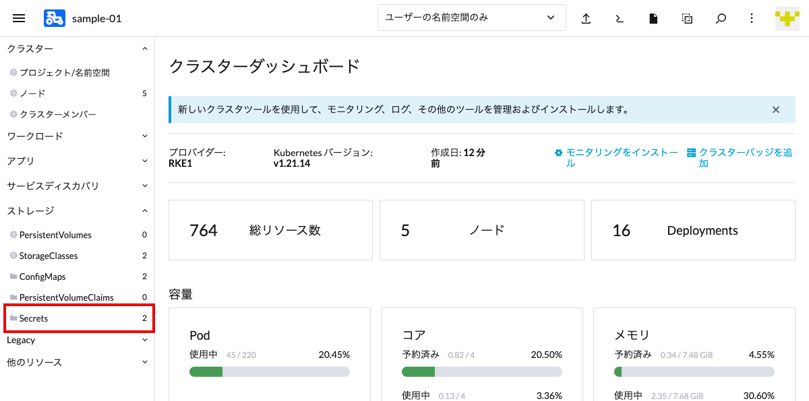Open the 16 Deployments summary card
The height and width of the screenshot is (401, 809).
point(693,230)
